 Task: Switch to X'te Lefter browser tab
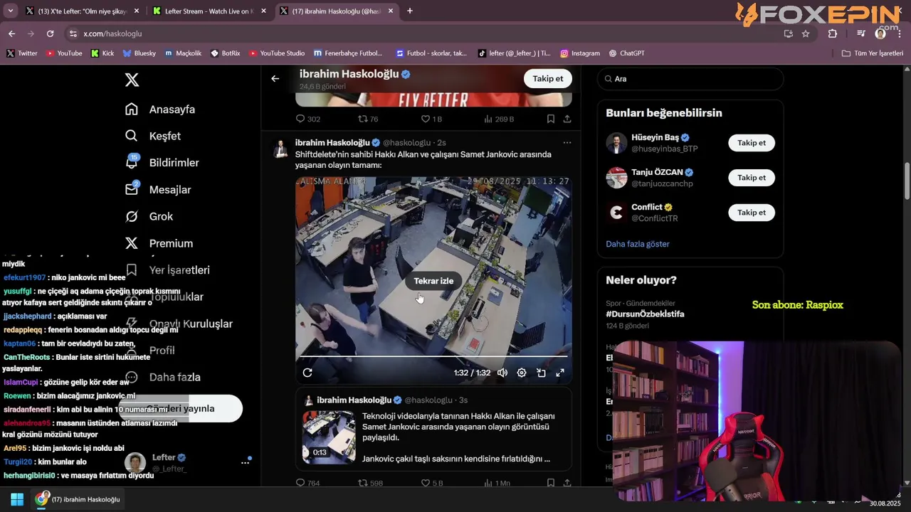[82, 11]
